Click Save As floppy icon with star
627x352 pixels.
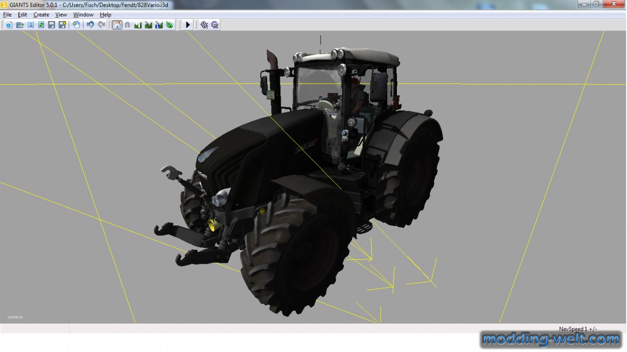pyautogui.click(x=62, y=25)
